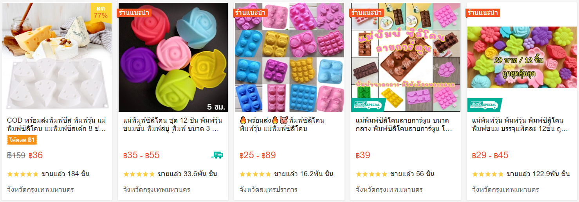
Task: Open the animal silicone molds collage image
Action: (289, 57)
